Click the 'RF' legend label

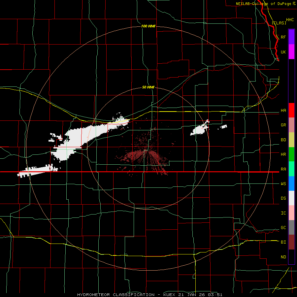click(283, 37)
